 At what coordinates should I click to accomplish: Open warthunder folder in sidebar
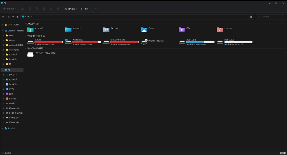click(15, 45)
